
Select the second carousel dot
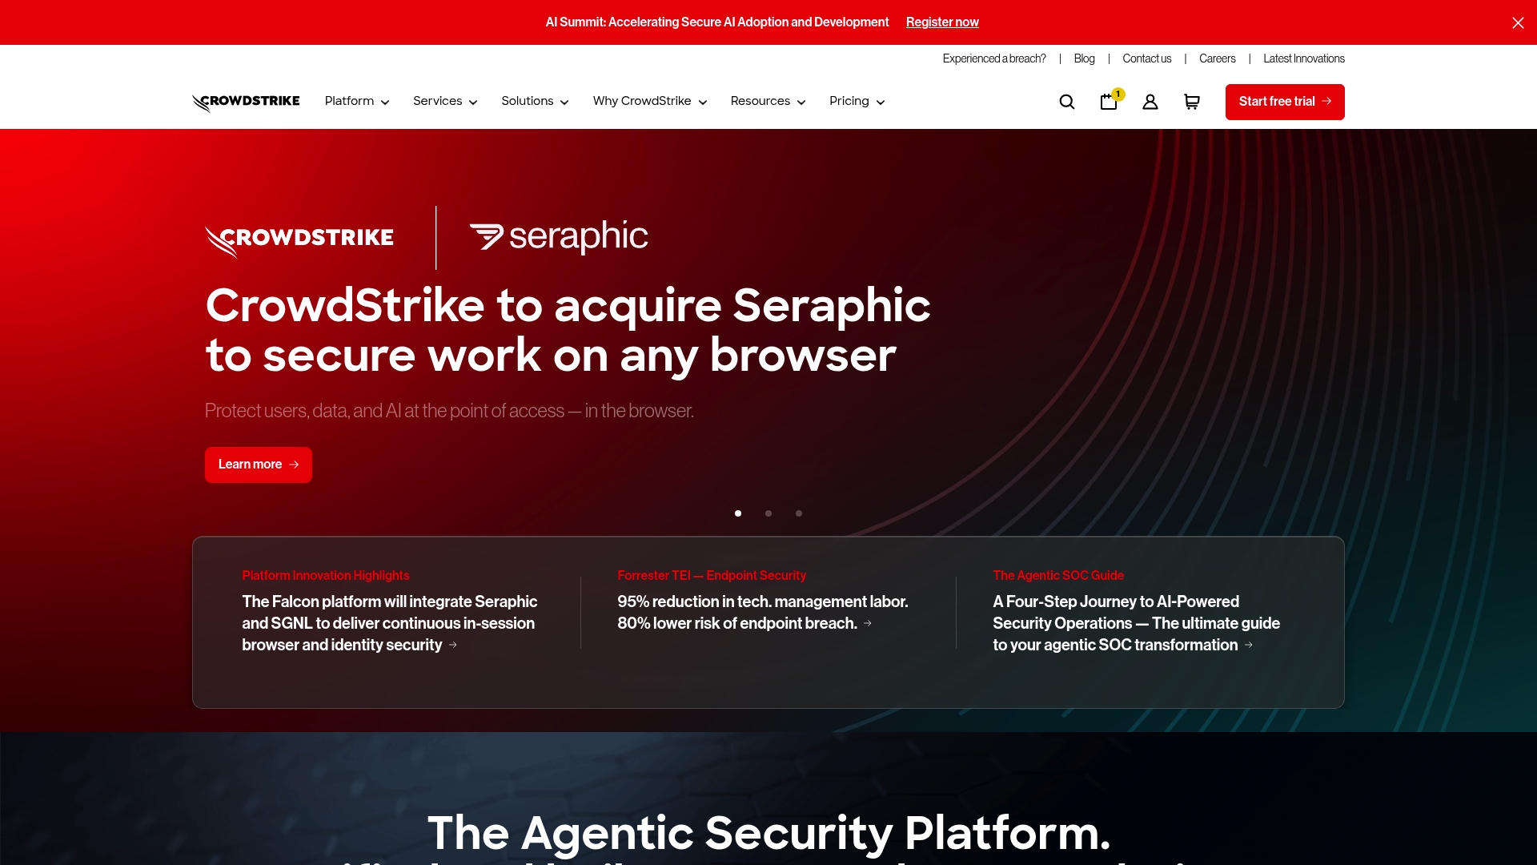pyautogui.click(x=768, y=513)
